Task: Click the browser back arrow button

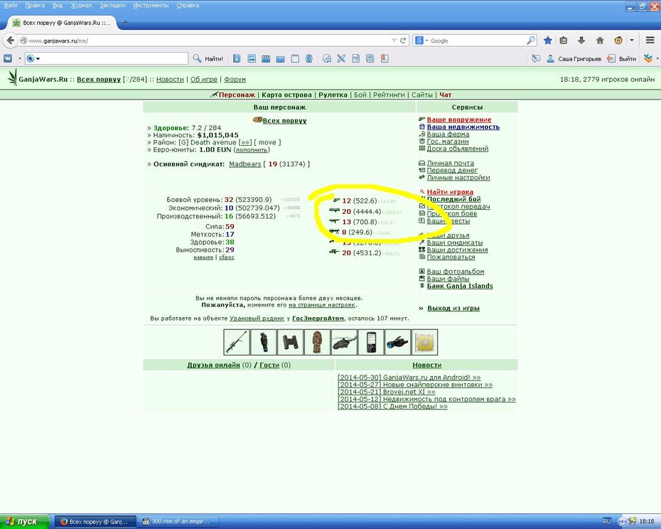Action: coord(10,41)
